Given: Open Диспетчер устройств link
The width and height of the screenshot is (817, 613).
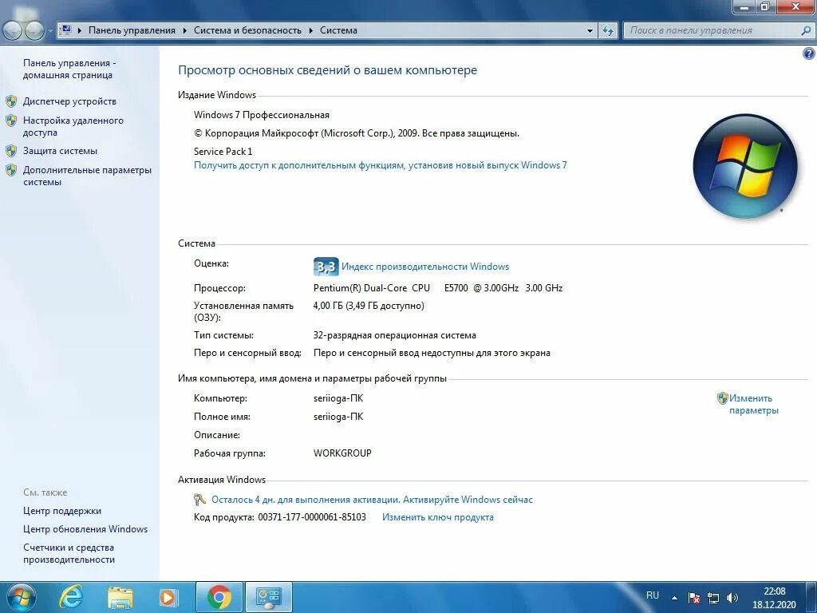Looking at the screenshot, I should [69, 101].
